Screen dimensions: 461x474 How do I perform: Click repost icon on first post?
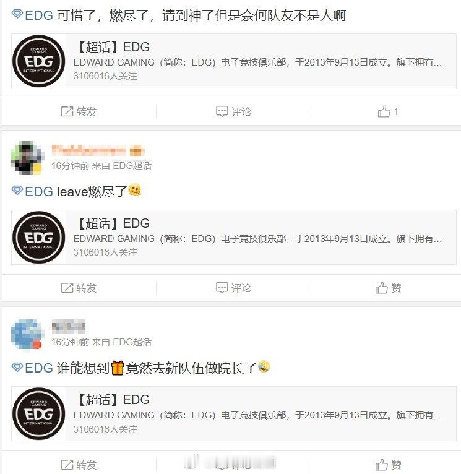pyautogui.click(x=67, y=111)
